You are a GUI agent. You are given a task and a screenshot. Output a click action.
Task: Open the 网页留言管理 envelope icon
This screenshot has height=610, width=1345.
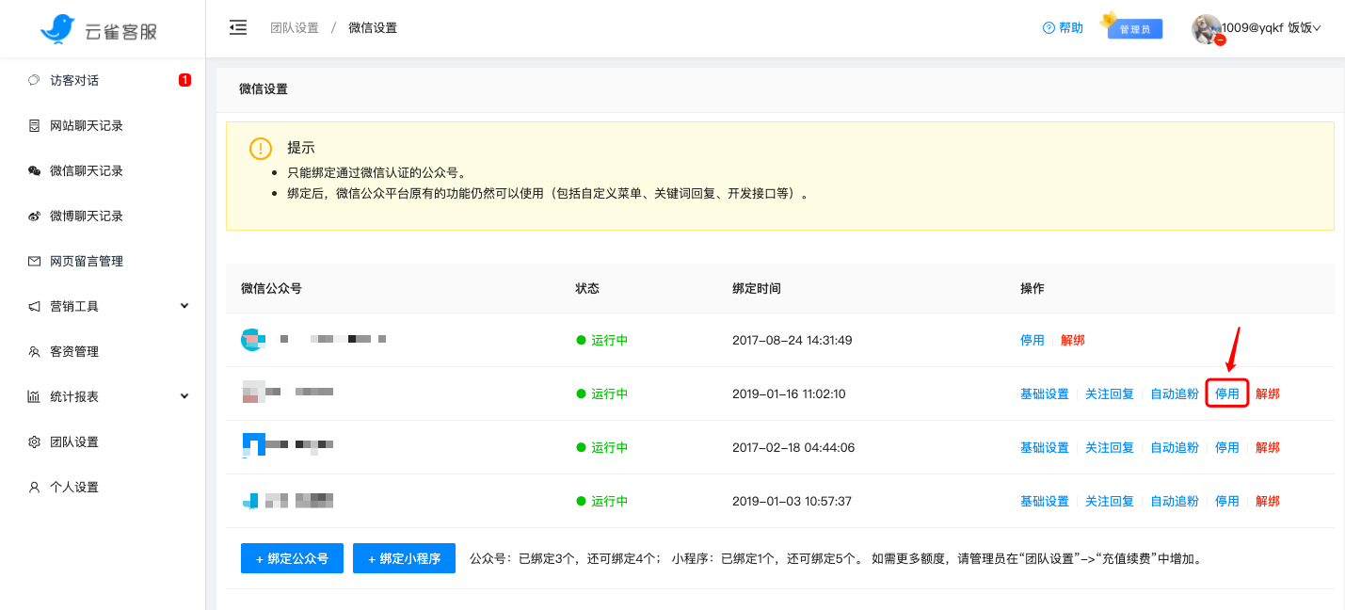coord(35,261)
